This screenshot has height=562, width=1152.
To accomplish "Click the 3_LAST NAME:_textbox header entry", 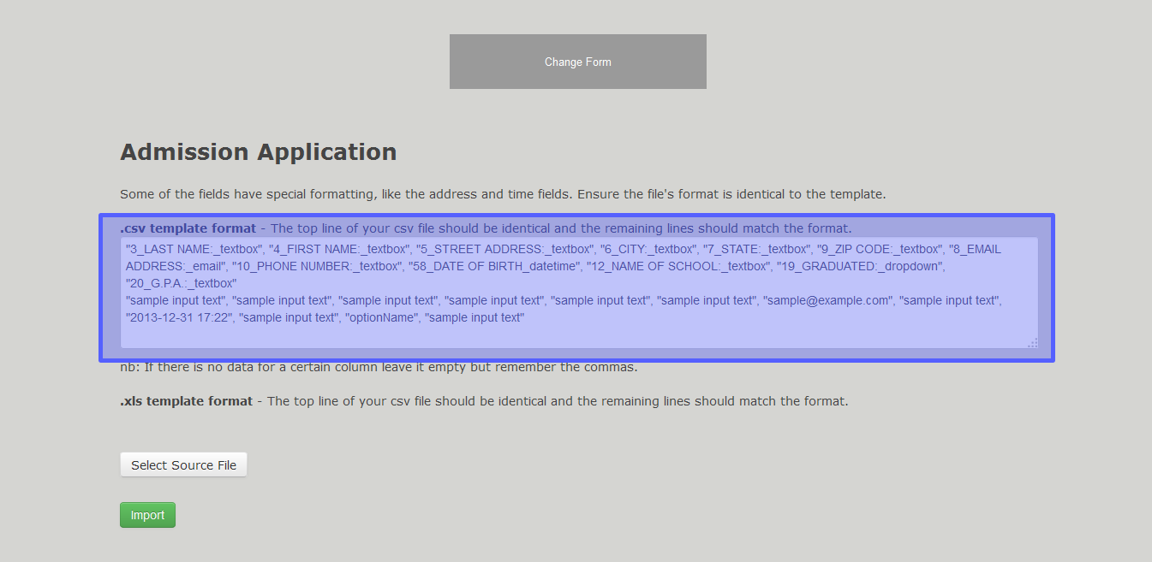I will click(194, 249).
